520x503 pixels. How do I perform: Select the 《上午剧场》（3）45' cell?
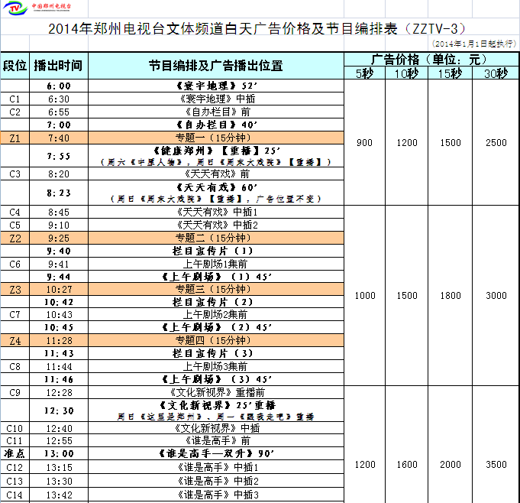coord(216,379)
